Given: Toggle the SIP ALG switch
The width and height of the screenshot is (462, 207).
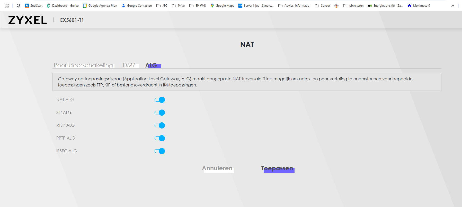Looking at the screenshot, I should click(x=160, y=113).
